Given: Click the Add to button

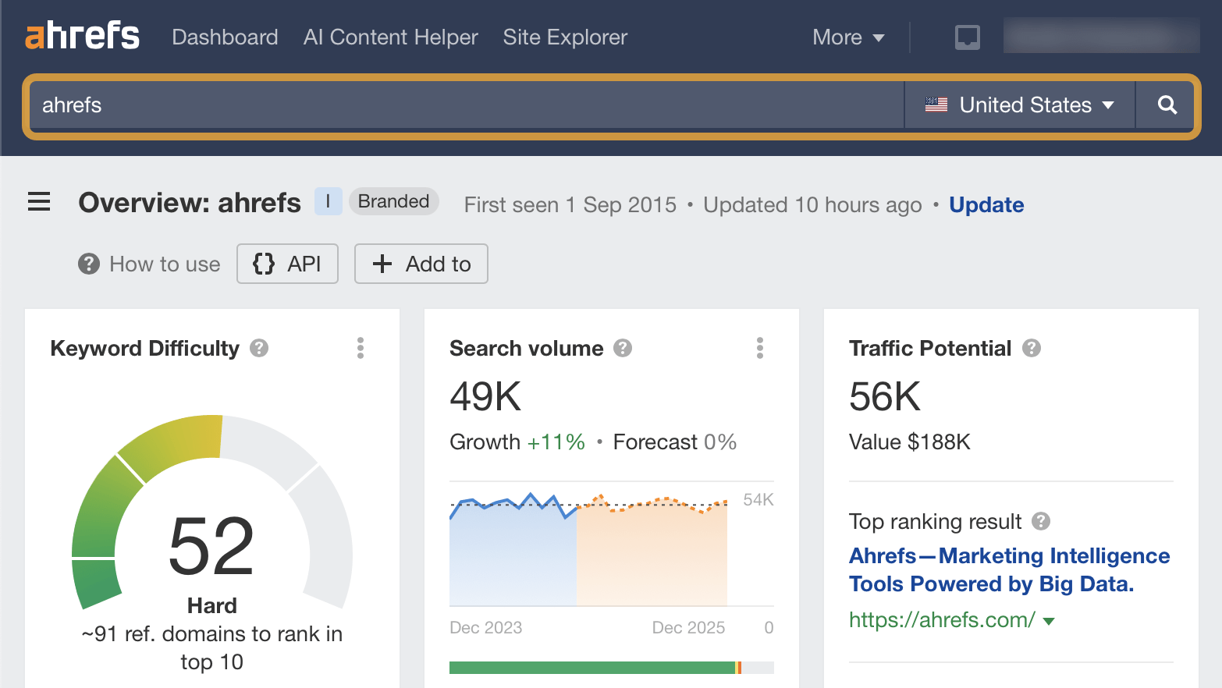Looking at the screenshot, I should click(421, 264).
